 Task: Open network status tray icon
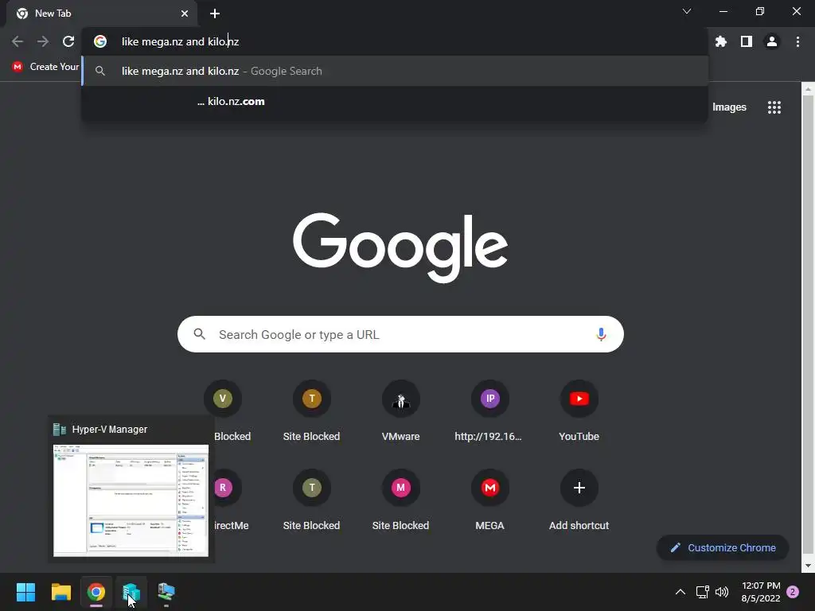click(x=702, y=592)
